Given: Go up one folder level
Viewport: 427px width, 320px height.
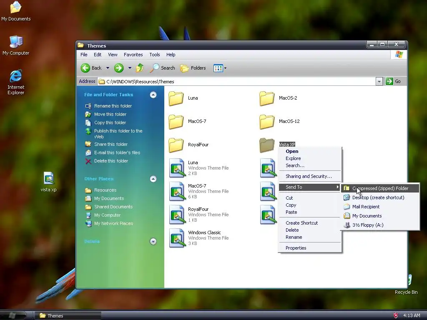Looking at the screenshot, I should pyautogui.click(x=140, y=68).
